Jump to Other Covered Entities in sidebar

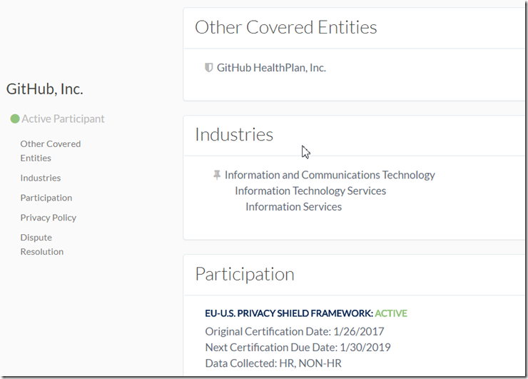[x=51, y=151]
